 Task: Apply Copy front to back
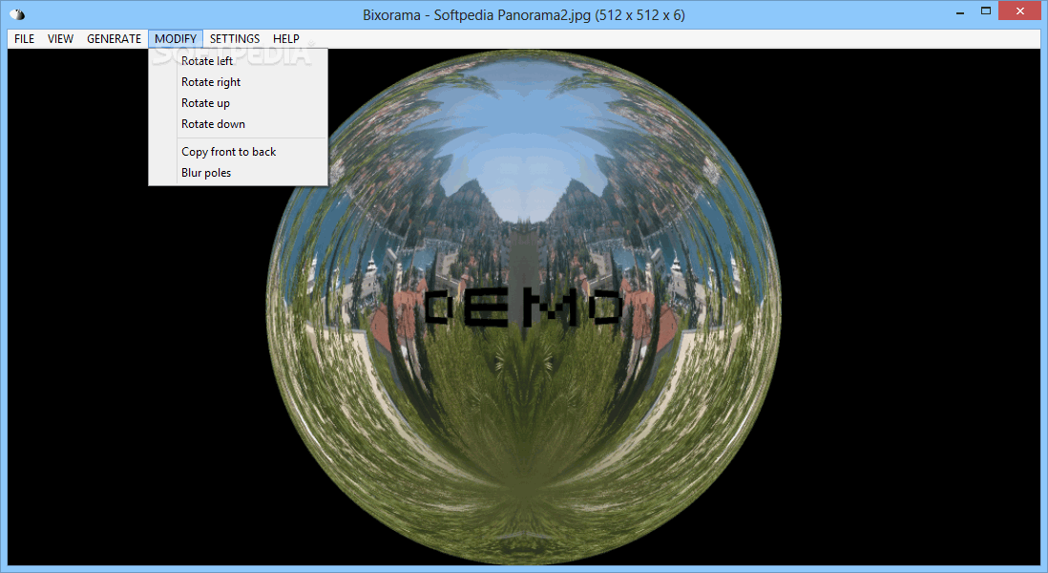pos(238,152)
